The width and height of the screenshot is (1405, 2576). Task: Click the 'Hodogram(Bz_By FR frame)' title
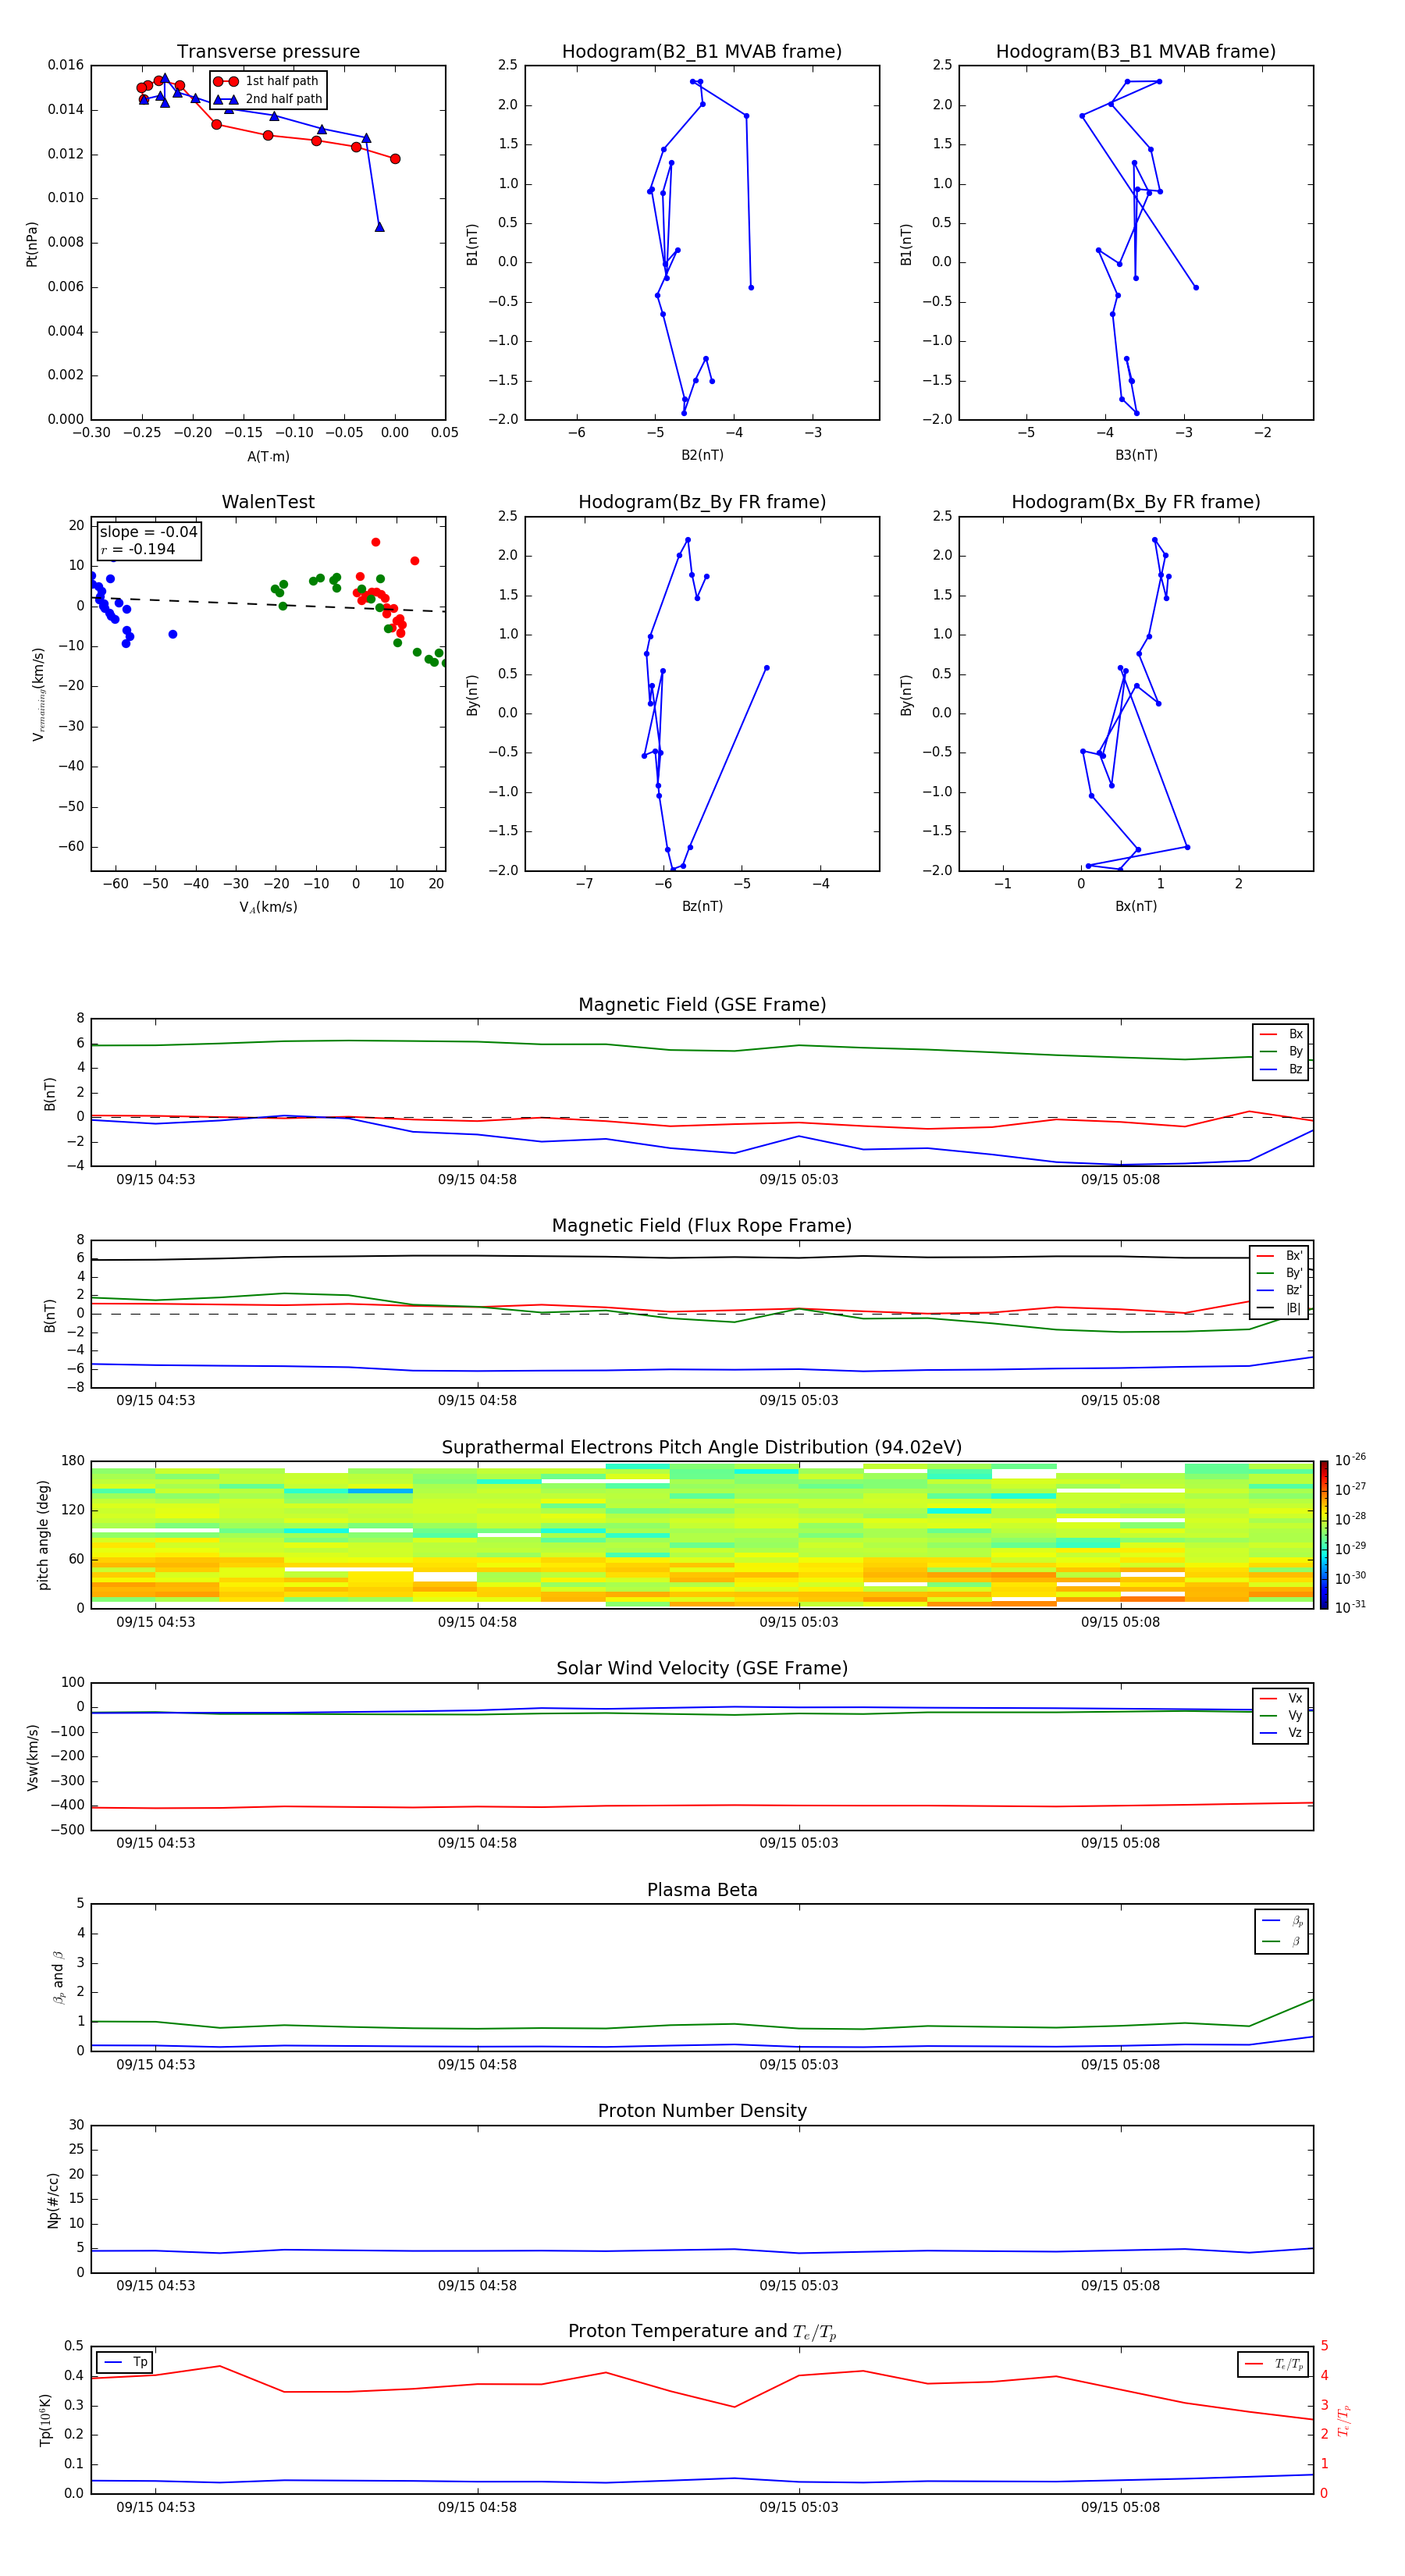(x=702, y=502)
